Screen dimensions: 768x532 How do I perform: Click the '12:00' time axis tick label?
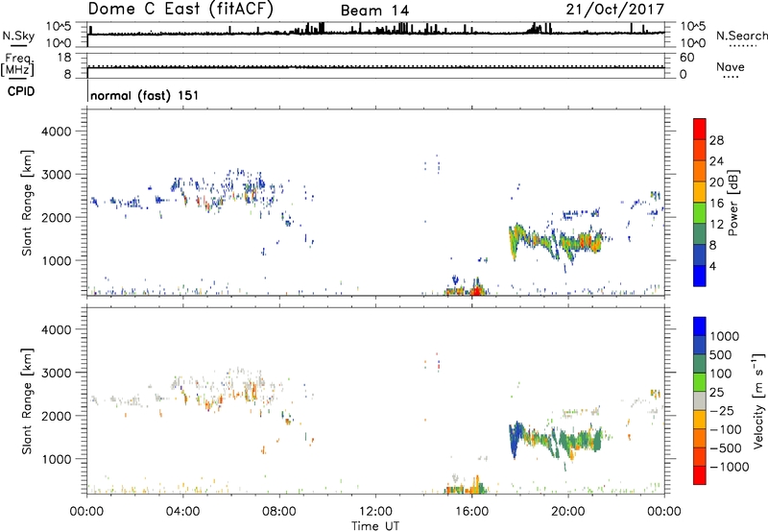[x=375, y=512]
